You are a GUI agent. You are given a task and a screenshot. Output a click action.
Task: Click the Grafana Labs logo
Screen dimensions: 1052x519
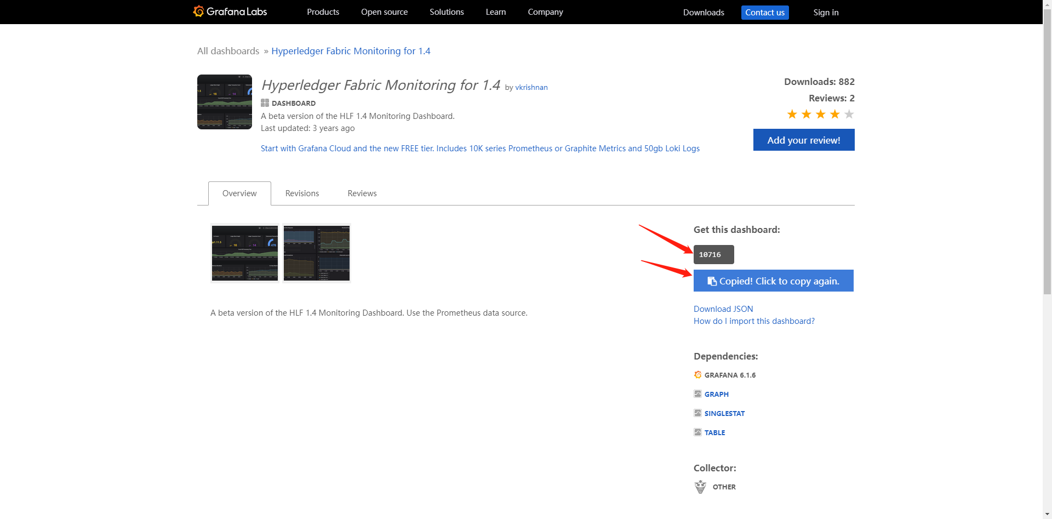click(230, 12)
